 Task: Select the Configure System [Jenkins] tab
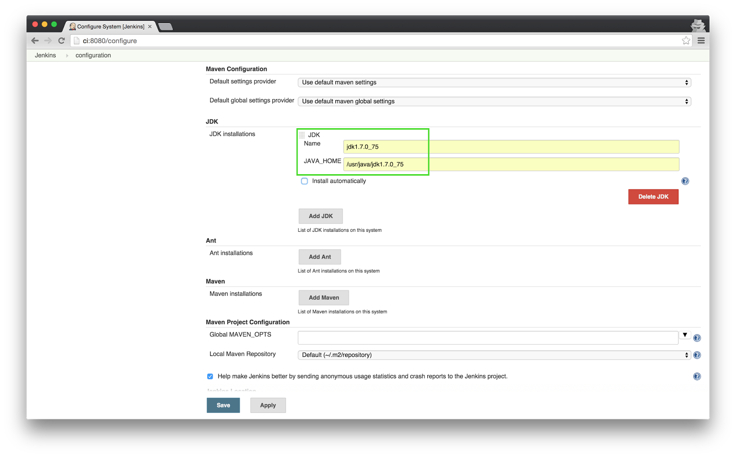point(110,27)
